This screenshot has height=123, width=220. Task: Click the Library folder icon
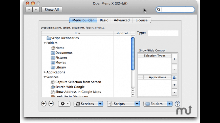(53, 68)
